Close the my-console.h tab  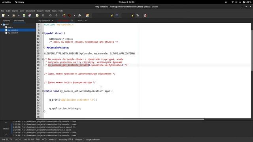(x=53, y=21)
